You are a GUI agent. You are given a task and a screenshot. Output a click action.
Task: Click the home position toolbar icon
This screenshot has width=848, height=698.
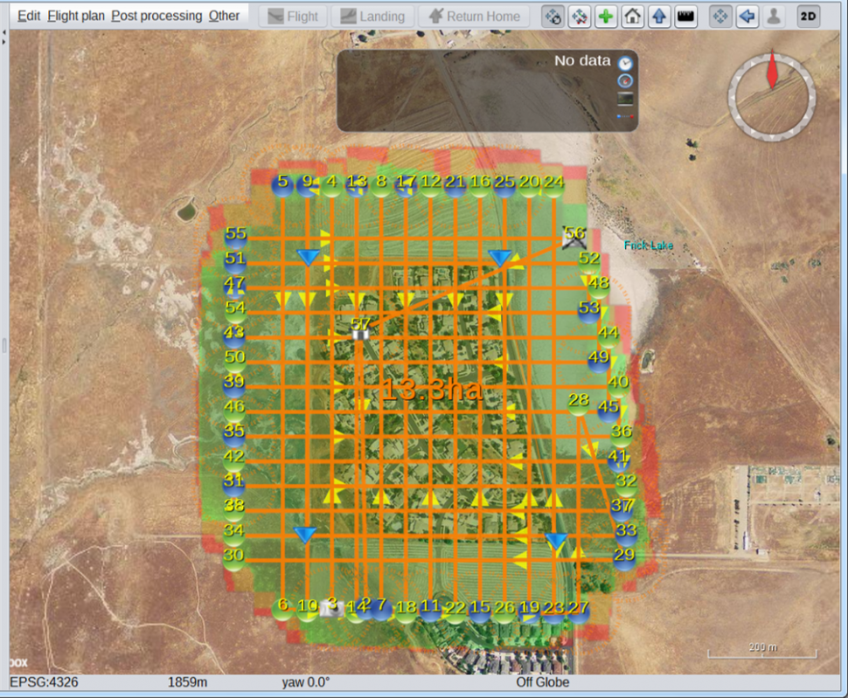coord(633,17)
